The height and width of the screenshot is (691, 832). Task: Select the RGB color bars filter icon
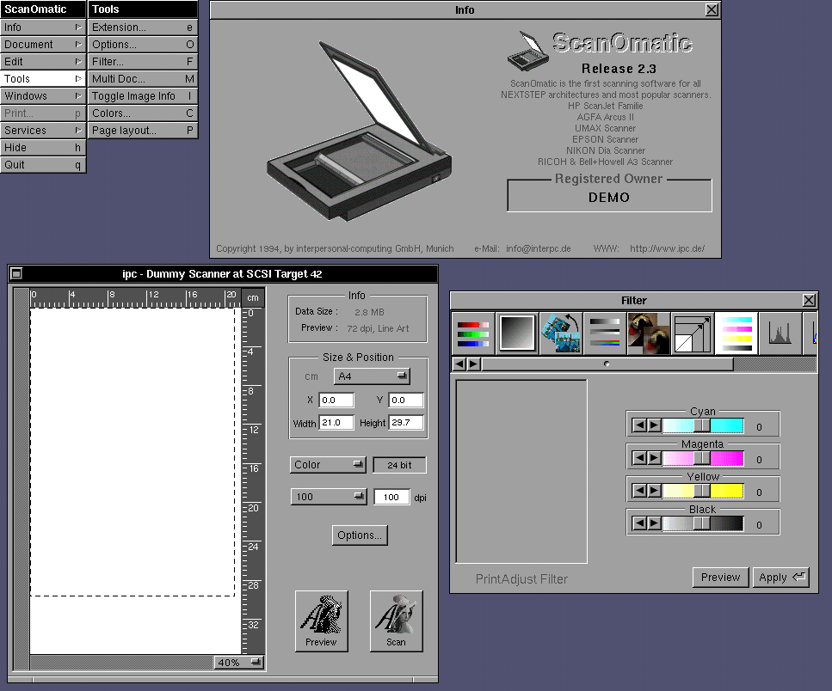pyautogui.click(x=472, y=333)
